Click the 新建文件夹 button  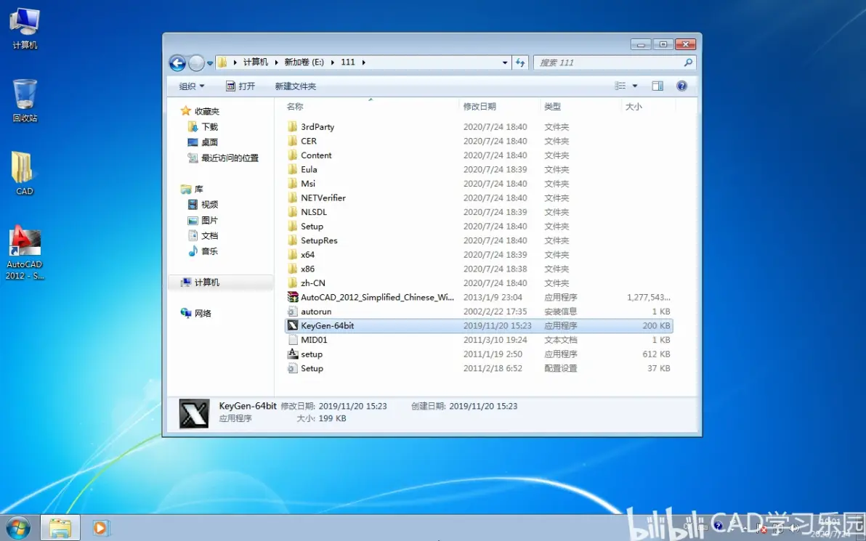pos(296,86)
